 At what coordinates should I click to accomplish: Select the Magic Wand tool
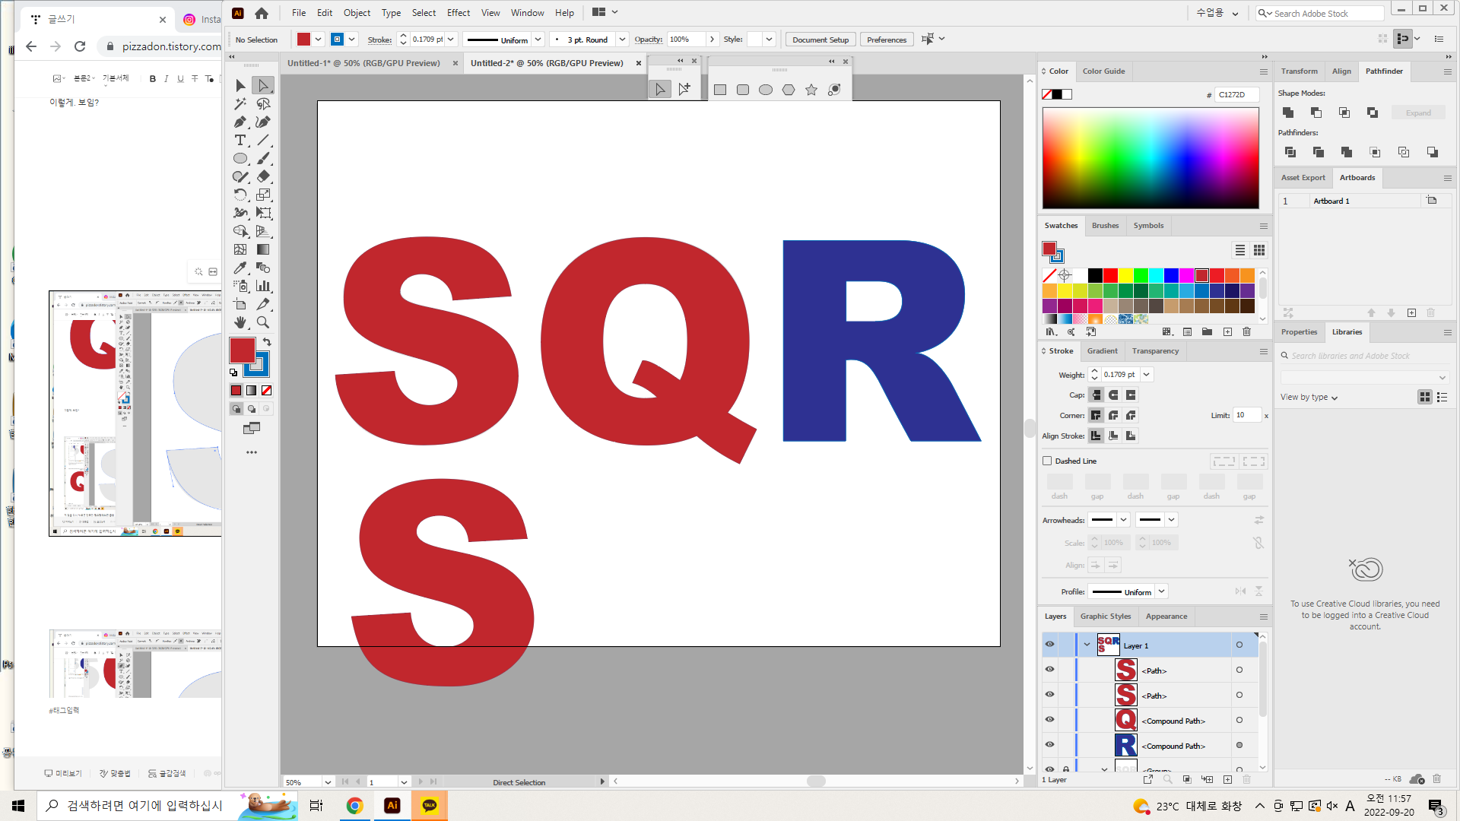coord(240,104)
